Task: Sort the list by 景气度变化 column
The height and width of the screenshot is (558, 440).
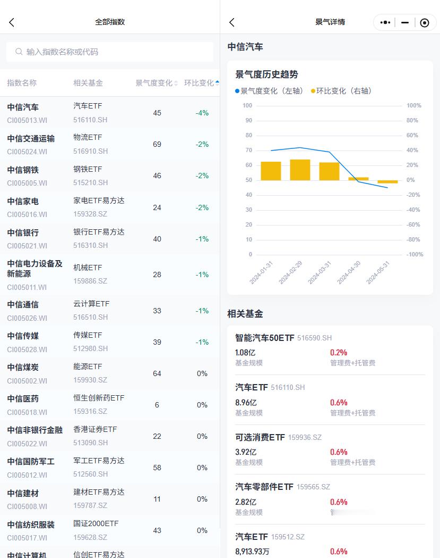Action: click(x=156, y=82)
